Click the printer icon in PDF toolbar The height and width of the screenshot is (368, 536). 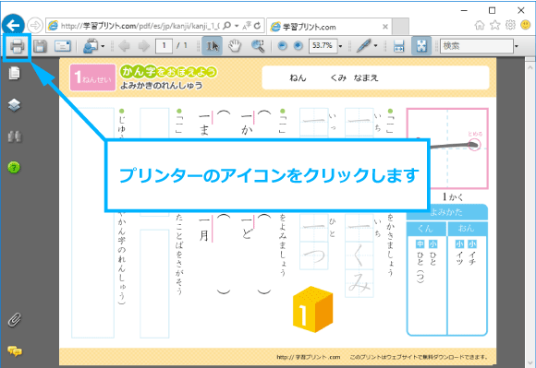pyautogui.click(x=17, y=46)
